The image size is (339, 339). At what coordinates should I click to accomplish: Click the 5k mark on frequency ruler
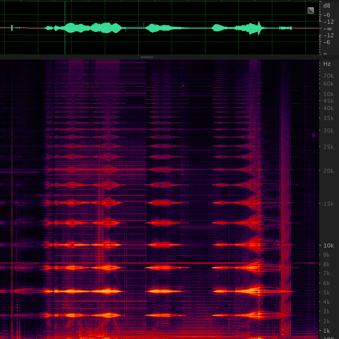(x=326, y=293)
